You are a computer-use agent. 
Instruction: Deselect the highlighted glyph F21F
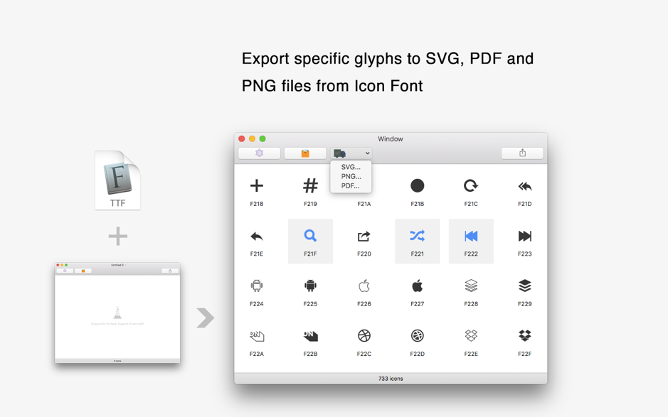pyautogui.click(x=310, y=234)
